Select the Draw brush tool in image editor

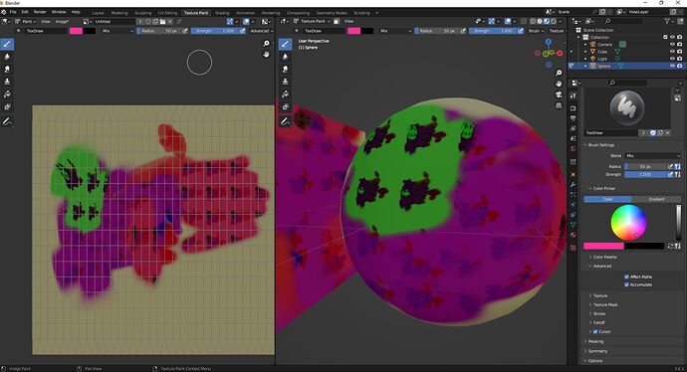7,44
